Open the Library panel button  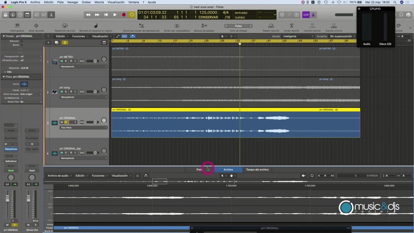pyautogui.click(x=6, y=15)
